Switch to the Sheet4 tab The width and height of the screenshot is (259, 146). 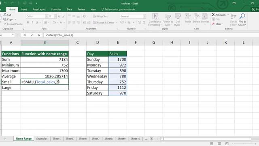point(57,139)
